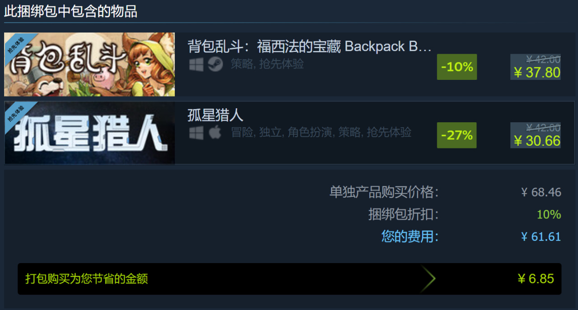Click the -10% discount badge

pos(457,67)
